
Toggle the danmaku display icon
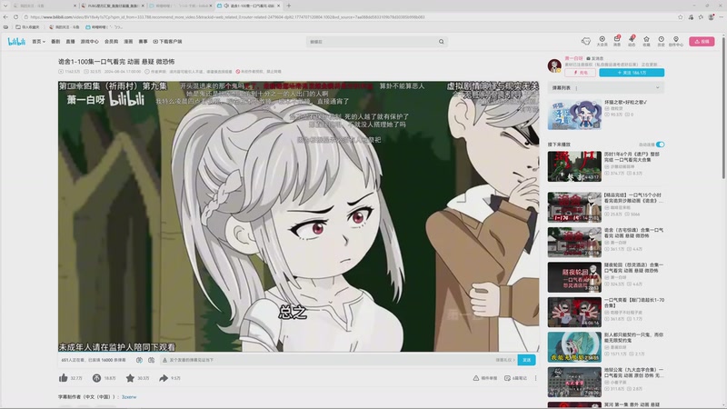(139, 360)
